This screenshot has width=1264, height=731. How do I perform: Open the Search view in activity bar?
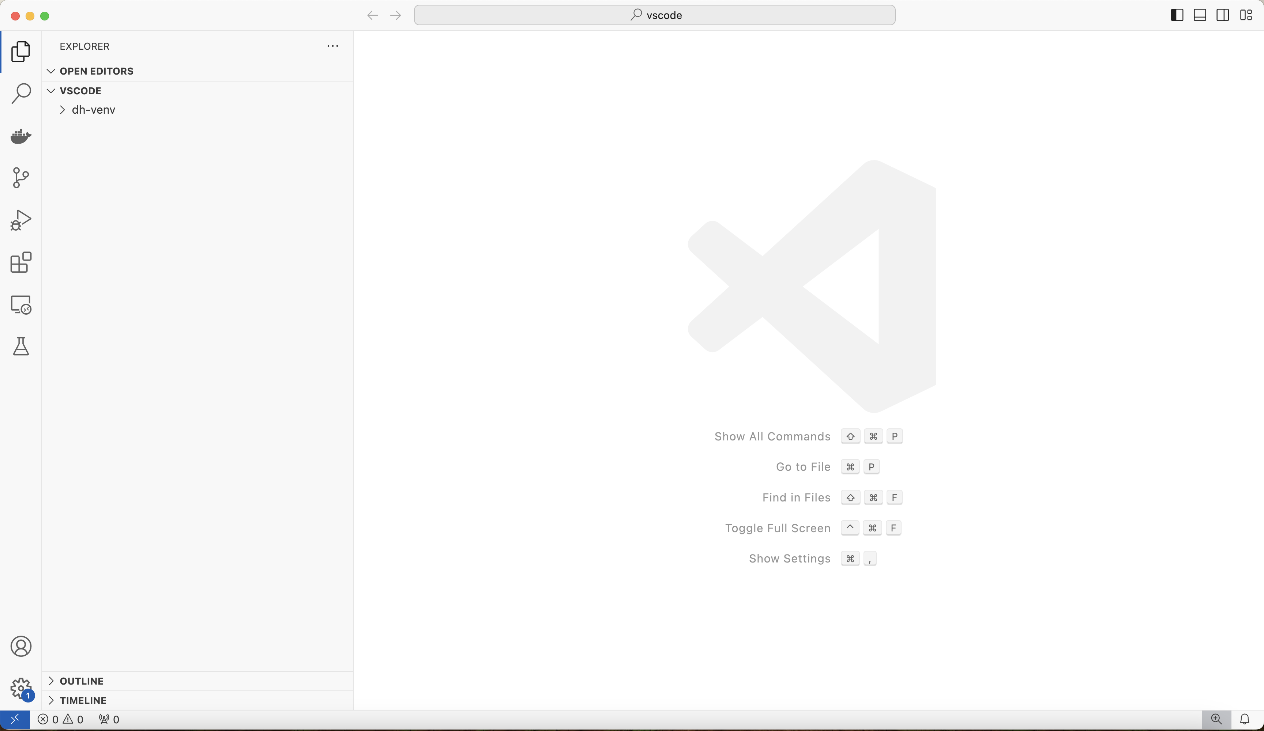tap(20, 93)
